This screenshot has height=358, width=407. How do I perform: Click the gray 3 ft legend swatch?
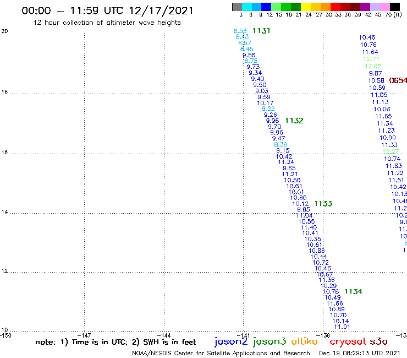point(237,7)
